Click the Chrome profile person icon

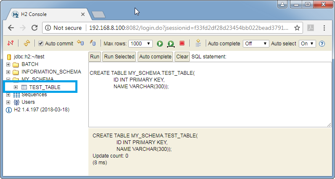tap(282, 4)
